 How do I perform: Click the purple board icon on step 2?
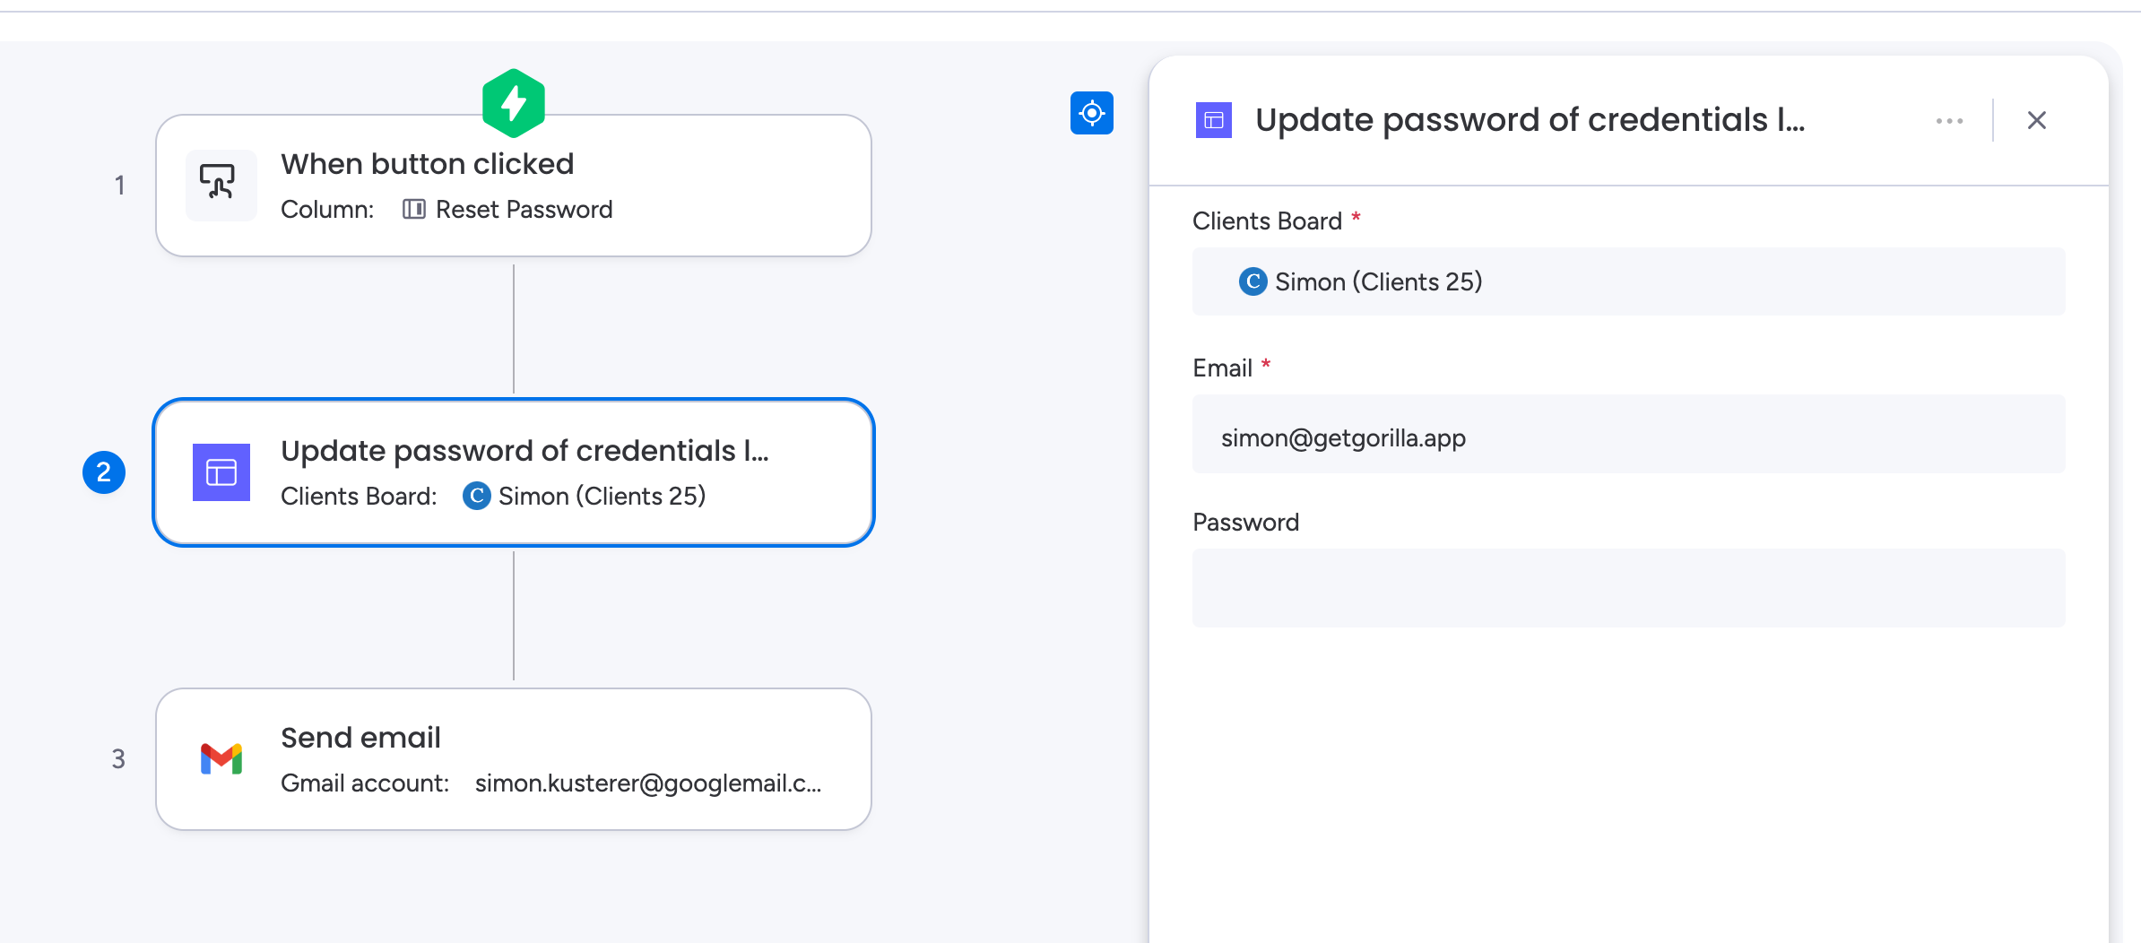[222, 472]
